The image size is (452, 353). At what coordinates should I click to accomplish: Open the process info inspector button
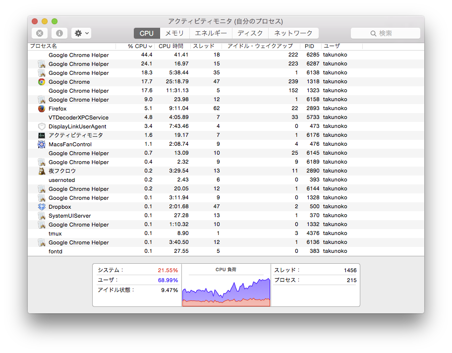(x=59, y=33)
